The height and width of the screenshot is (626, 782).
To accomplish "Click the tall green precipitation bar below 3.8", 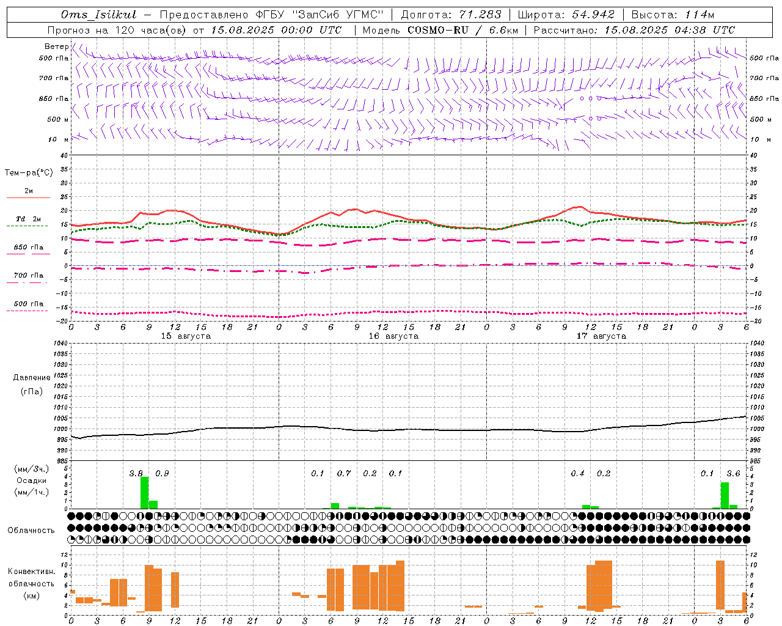I will tap(145, 493).
